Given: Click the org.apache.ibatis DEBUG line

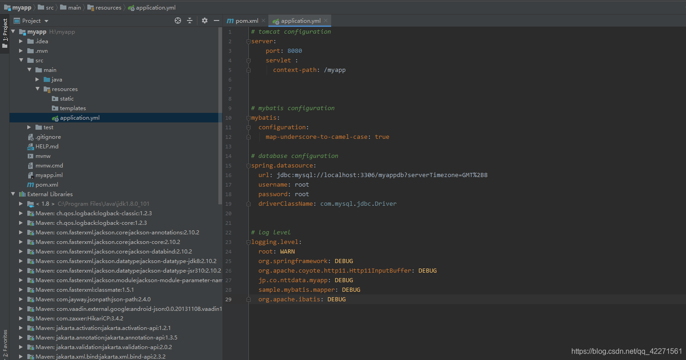Looking at the screenshot, I should [x=302, y=299].
